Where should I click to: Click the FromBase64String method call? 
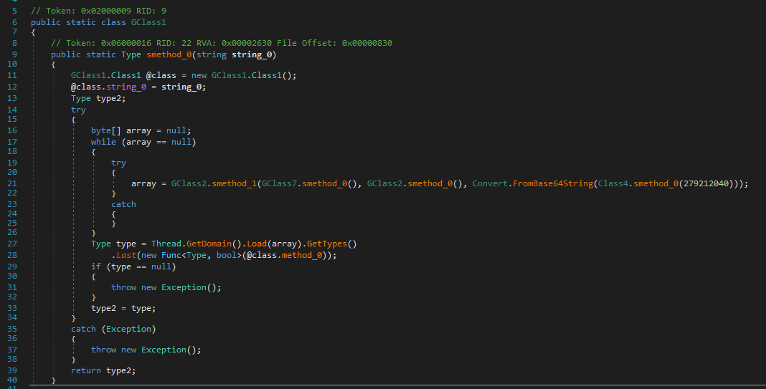point(553,183)
